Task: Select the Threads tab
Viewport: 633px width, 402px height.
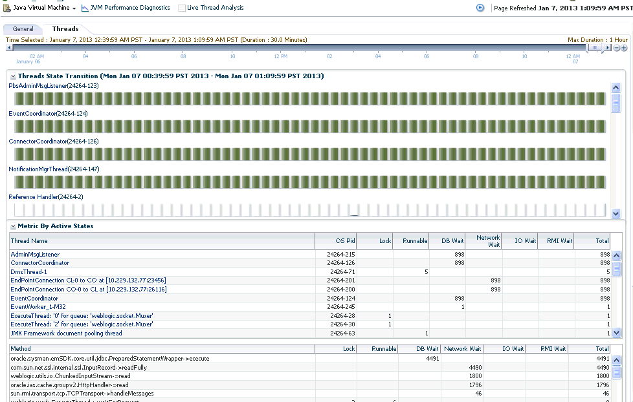Action: (x=65, y=28)
